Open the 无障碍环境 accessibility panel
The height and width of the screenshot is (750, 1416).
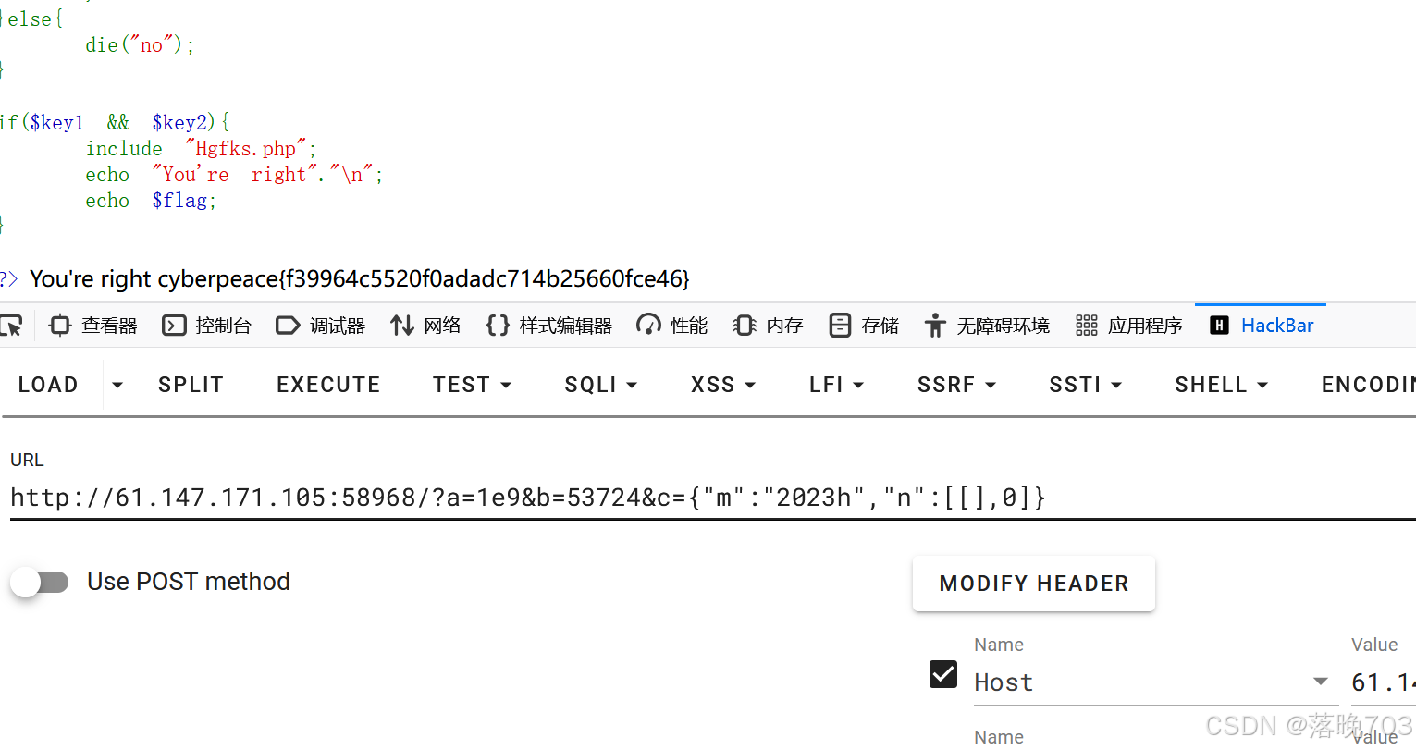click(x=987, y=325)
